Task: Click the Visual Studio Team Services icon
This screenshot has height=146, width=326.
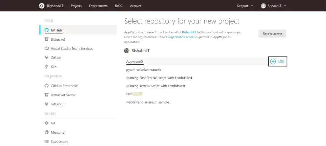Action: (46, 49)
